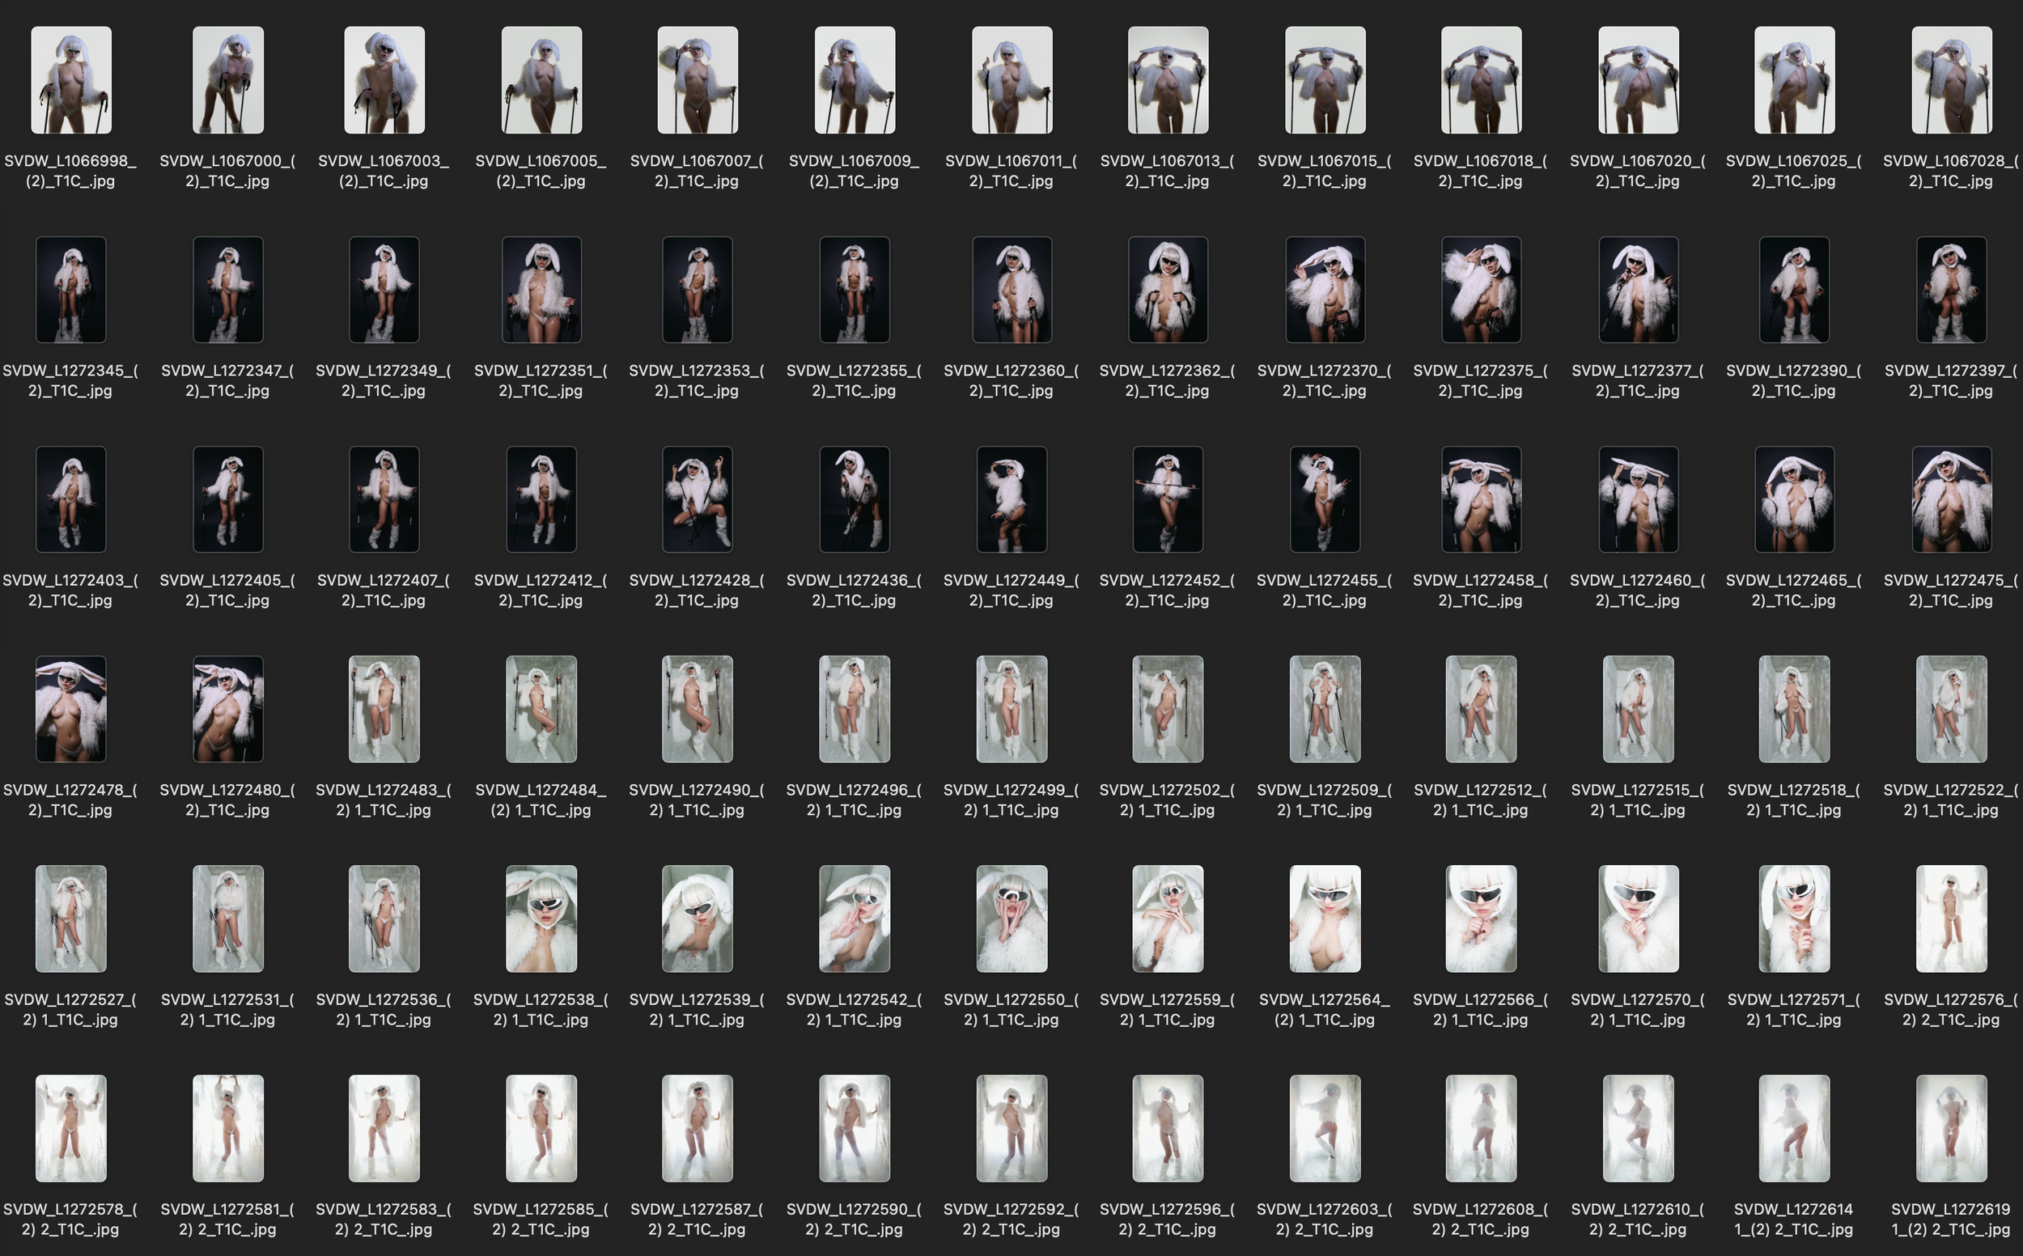The height and width of the screenshot is (1256, 2023).
Task: Choose SVDW_L1272490 image thumbnail
Action: tap(697, 709)
